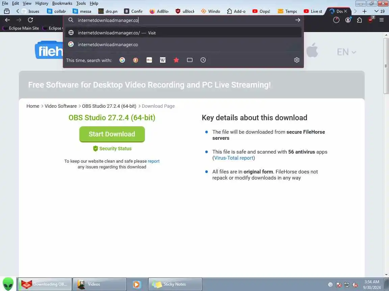
Task: Switch to the Add-o tab
Action: (x=236, y=11)
